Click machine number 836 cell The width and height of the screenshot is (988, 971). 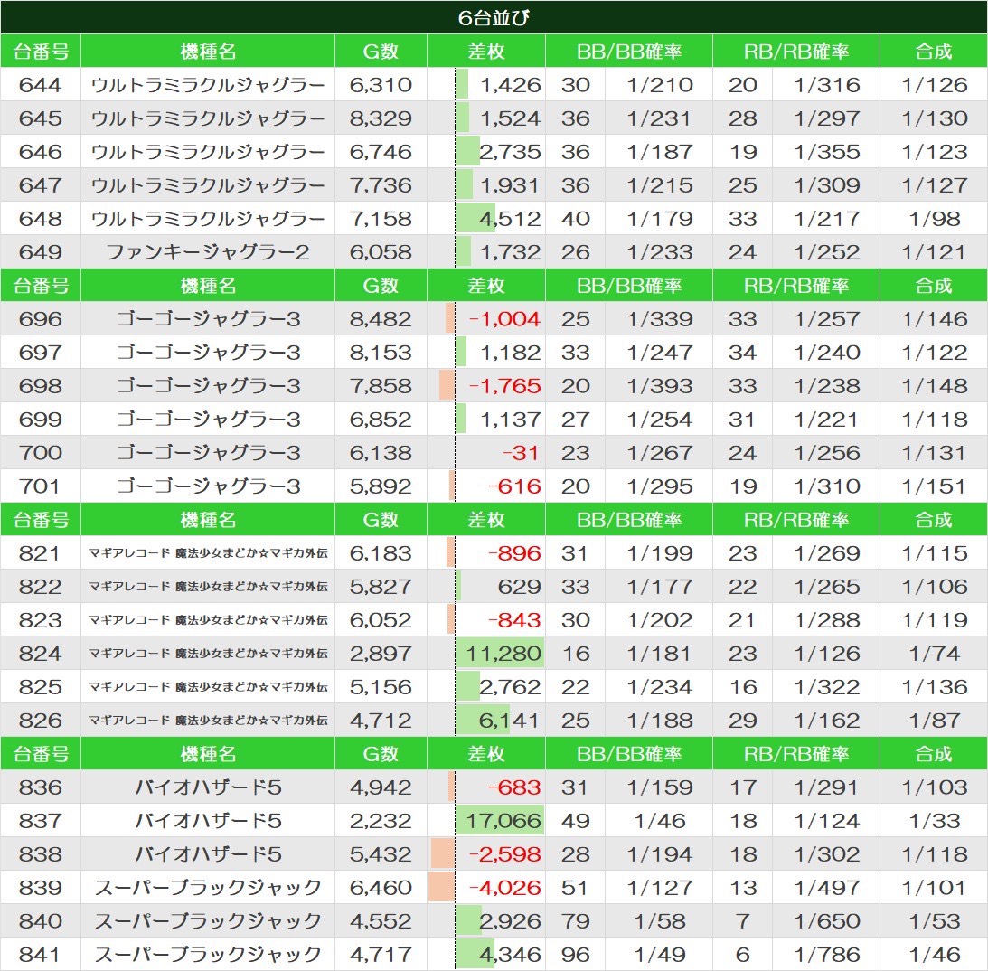41,787
